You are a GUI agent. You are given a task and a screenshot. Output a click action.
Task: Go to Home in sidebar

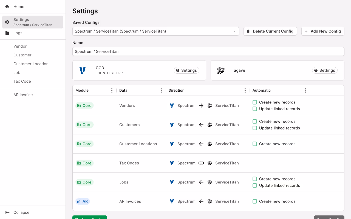pyautogui.click(x=33, y=7)
